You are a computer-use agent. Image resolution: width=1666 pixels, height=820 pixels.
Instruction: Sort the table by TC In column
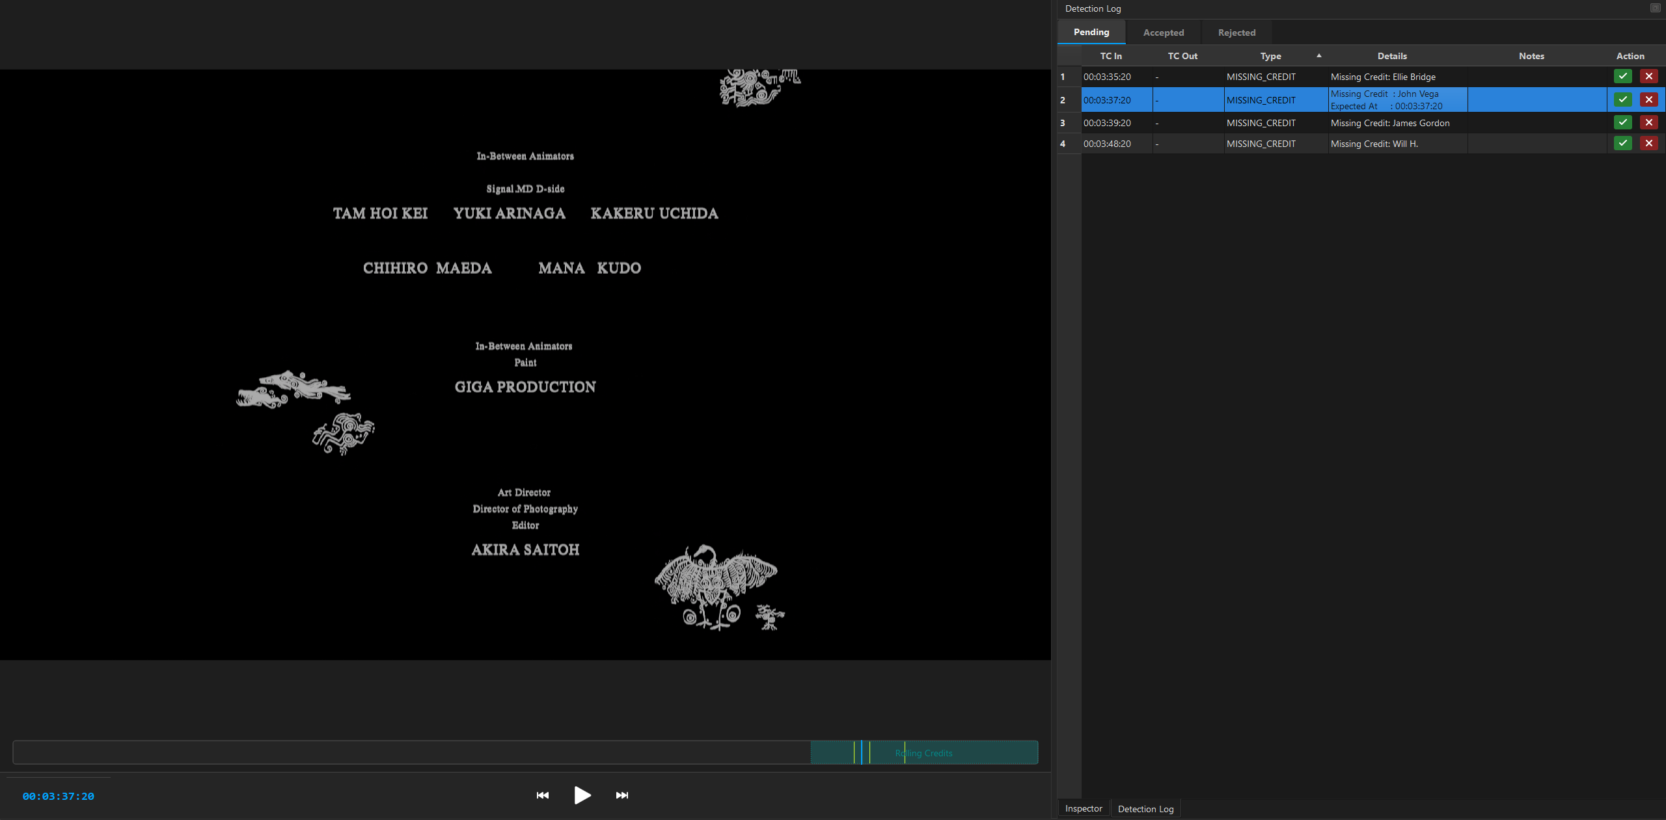coord(1110,56)
